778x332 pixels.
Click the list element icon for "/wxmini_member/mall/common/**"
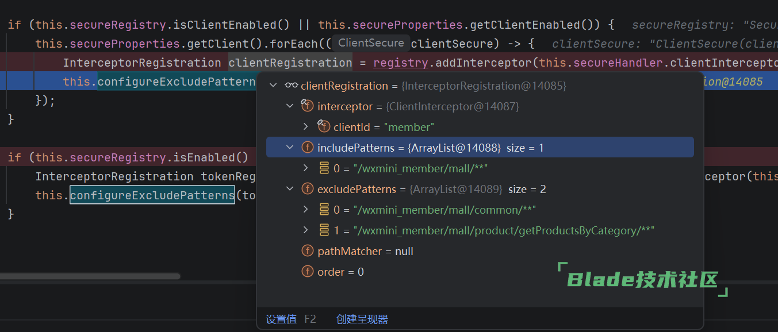tap(324, 210)
